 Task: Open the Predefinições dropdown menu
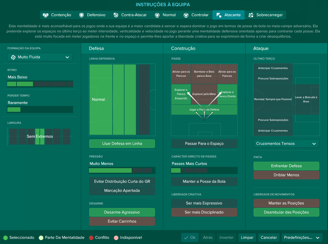click(302, 238)
